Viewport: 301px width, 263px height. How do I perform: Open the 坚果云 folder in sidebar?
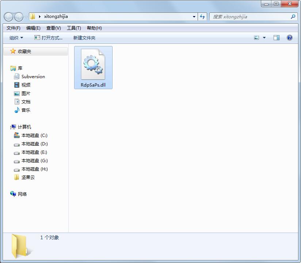click(27, 177)
